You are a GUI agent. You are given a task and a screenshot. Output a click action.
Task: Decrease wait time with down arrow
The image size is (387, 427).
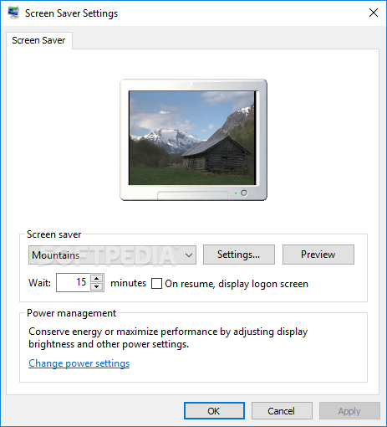[x=97, y=287]
